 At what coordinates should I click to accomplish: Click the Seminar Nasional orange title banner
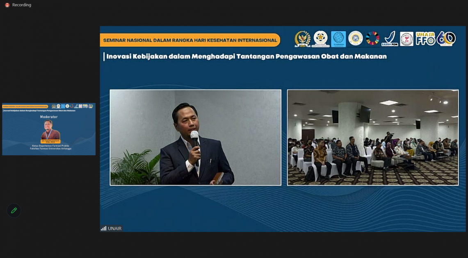tap(190, 40)
